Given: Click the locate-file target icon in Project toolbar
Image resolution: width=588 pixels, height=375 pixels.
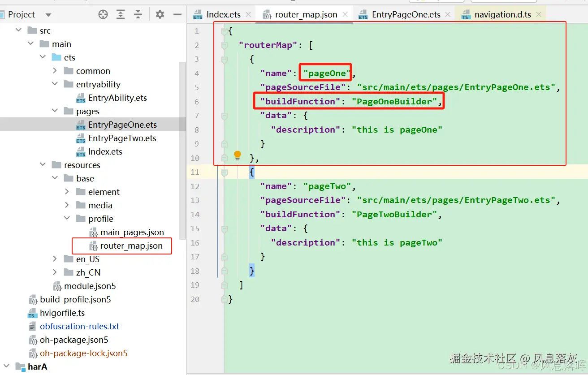Looking at the screenshot, I should [103, 14].
